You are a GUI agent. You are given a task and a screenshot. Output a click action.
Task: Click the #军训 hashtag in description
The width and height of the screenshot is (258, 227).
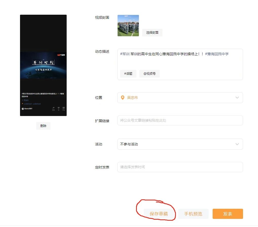pyautogui.click(x=125, y=54)
